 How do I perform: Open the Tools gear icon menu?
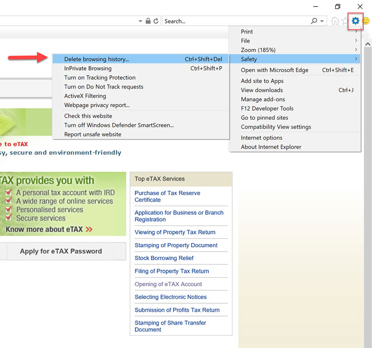(x=355, y=21)
